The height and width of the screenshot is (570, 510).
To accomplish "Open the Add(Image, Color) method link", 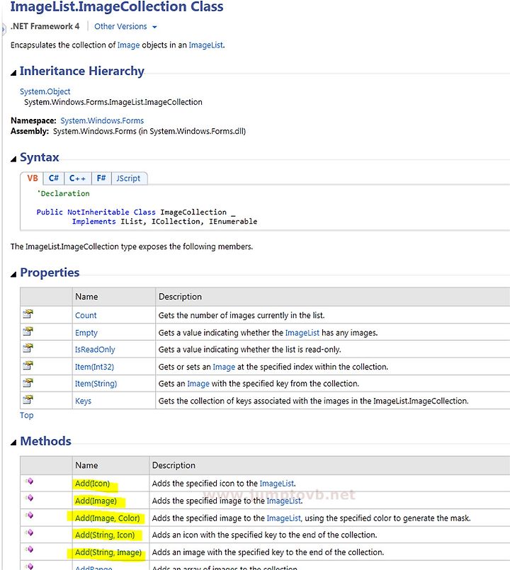I will [107, 518].
